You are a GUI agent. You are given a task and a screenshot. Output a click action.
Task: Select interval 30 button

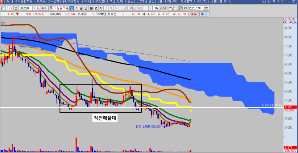pos(130,8)
